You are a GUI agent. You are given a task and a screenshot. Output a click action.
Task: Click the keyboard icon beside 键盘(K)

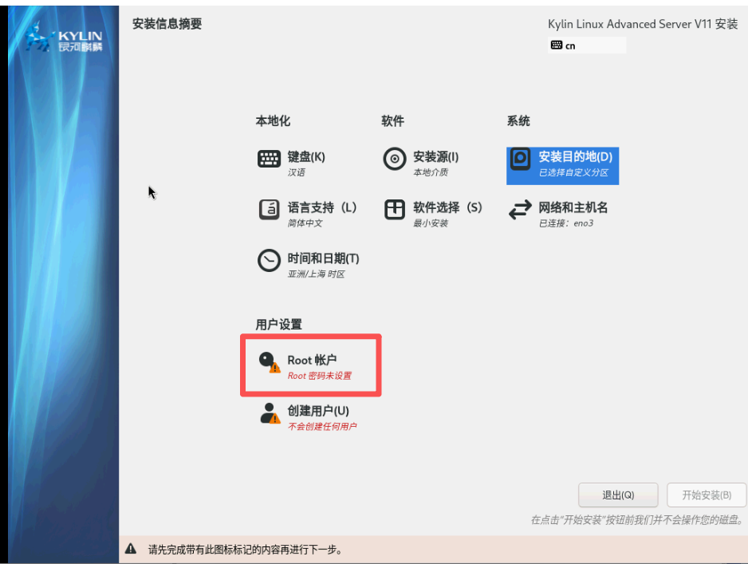click(269, 159)
